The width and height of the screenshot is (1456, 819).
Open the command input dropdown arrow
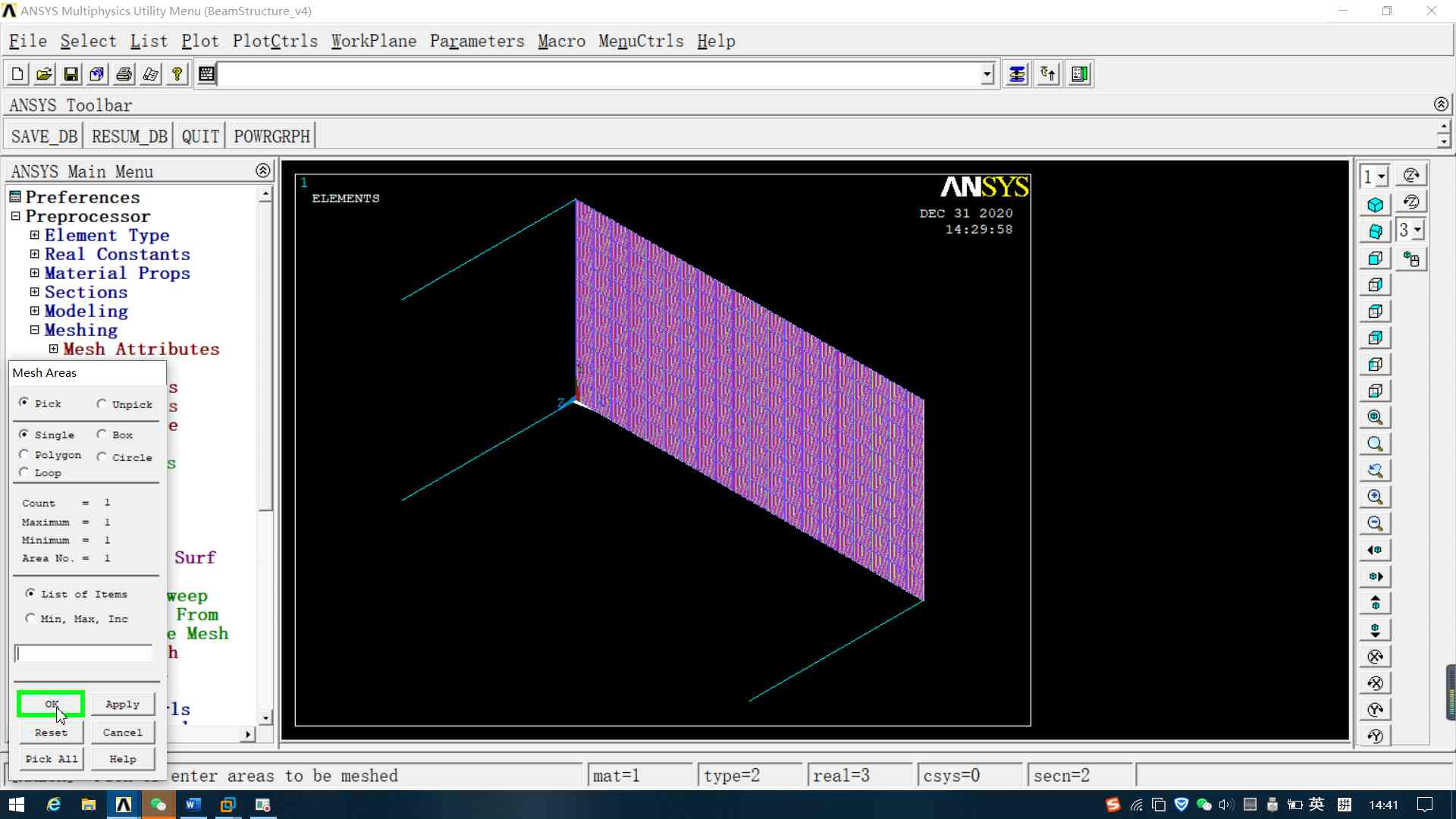click(x=987, y=74)
